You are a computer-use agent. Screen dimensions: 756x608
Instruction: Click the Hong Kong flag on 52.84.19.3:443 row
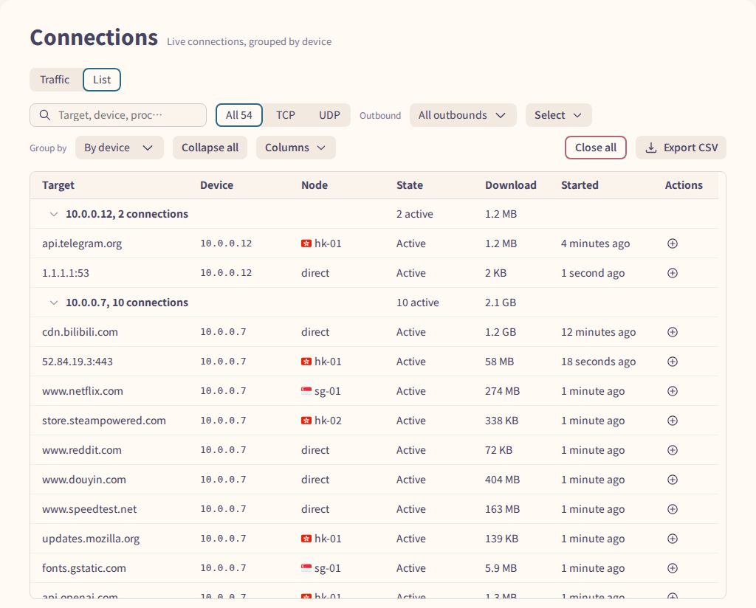(x=306, y=362)
